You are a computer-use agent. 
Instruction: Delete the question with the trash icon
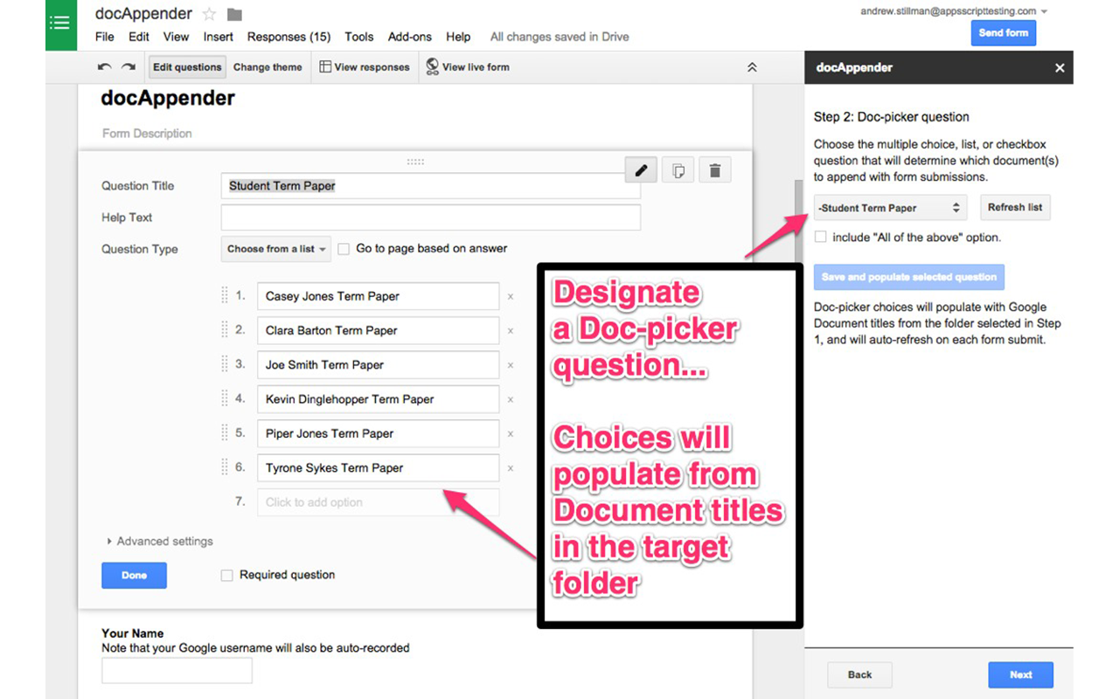[x=714, y=171]
